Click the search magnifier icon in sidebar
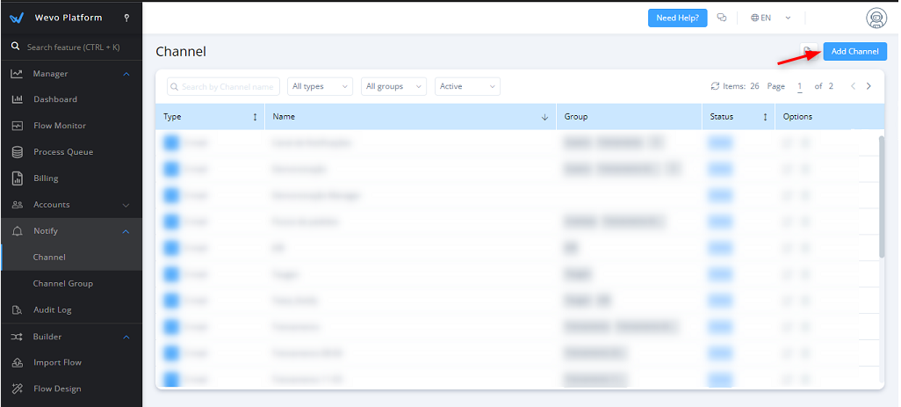901x407 pixels. 16,47
